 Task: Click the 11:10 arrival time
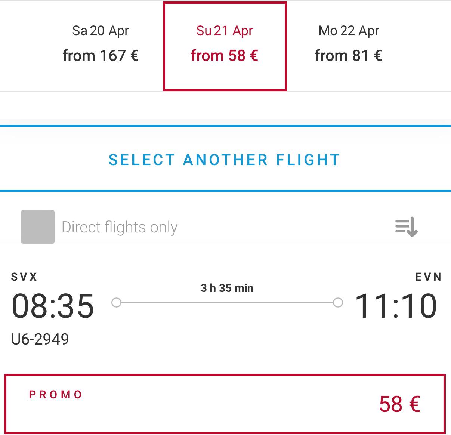point(396,306)
